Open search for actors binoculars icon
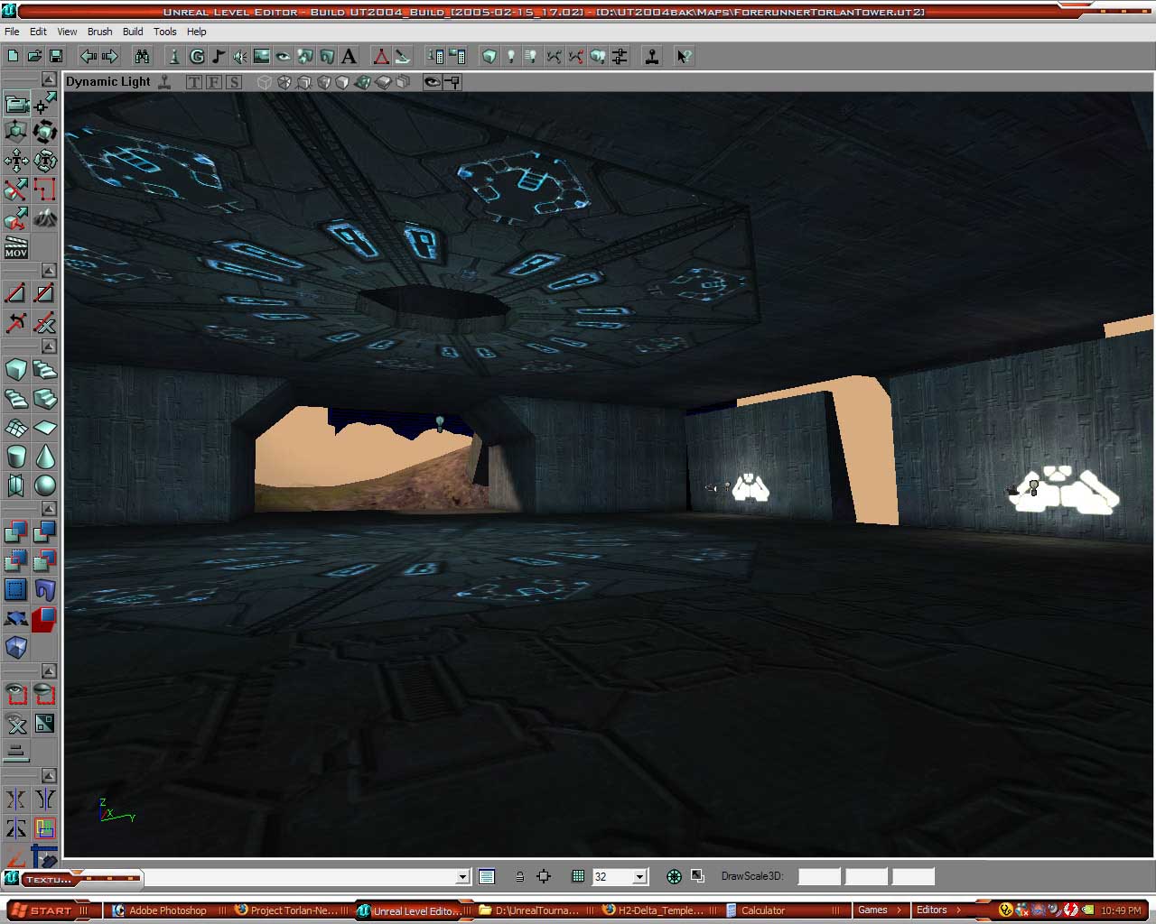Screen dimensions: 1156x924 (143, 56)
